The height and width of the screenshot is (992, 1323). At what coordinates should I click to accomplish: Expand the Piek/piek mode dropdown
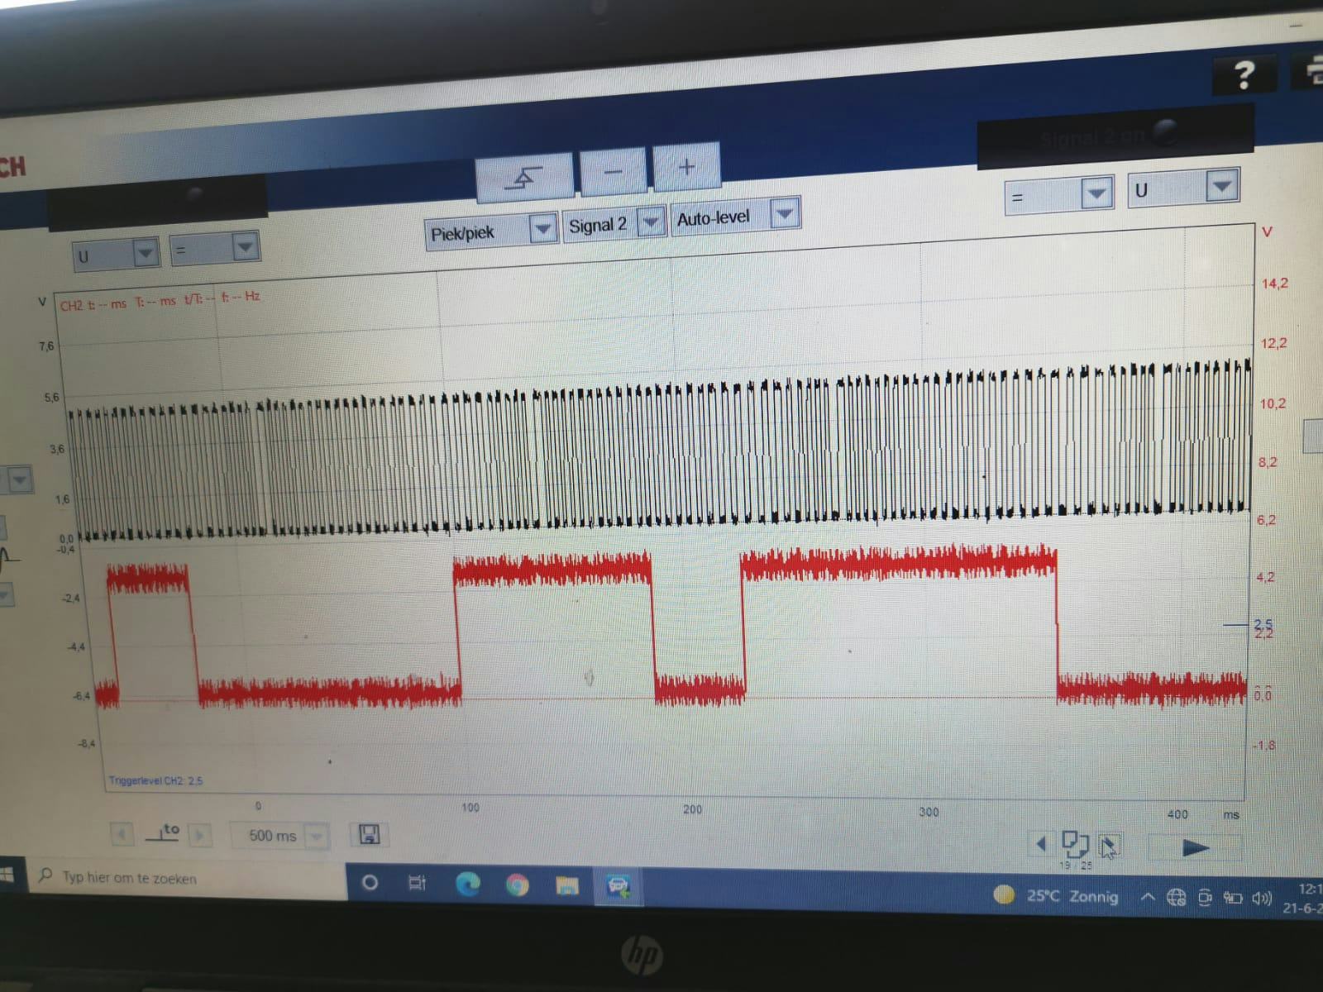click(542, 229)
